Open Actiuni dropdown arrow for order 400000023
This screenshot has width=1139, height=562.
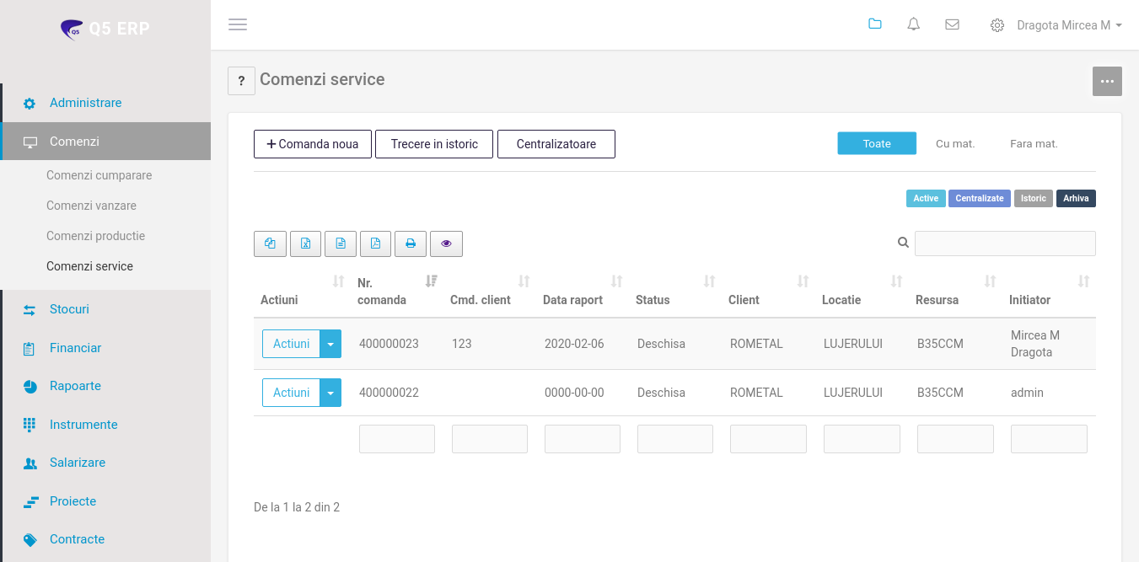[x=330, y=344]
